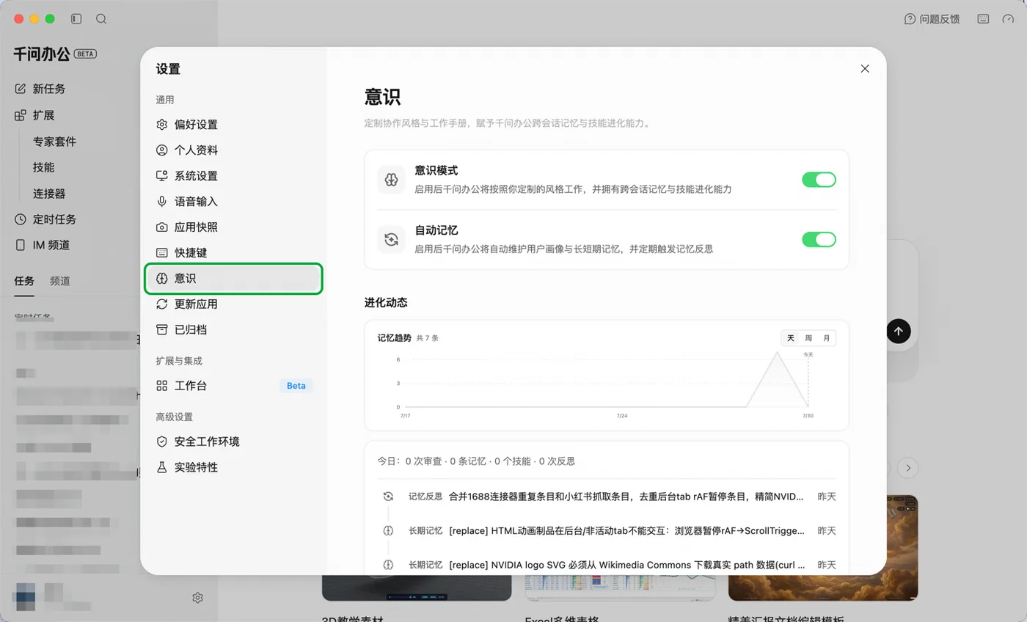
Task: Open the Excel多维表格 template thumbnail
Action: pyautogui.click(x=619, y=588)
